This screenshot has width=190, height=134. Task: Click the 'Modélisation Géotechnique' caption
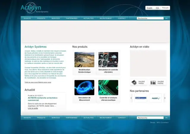point(84,71)
